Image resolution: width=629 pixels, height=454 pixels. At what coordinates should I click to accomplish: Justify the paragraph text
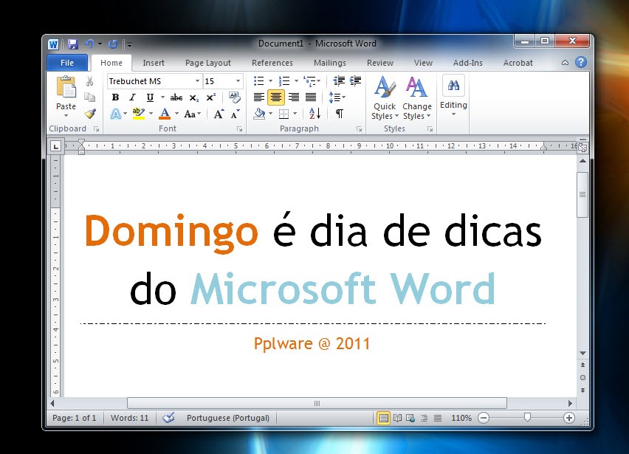311,97
